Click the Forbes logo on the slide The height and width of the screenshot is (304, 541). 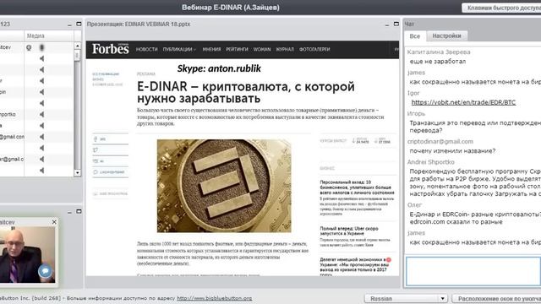coord(111,49)
